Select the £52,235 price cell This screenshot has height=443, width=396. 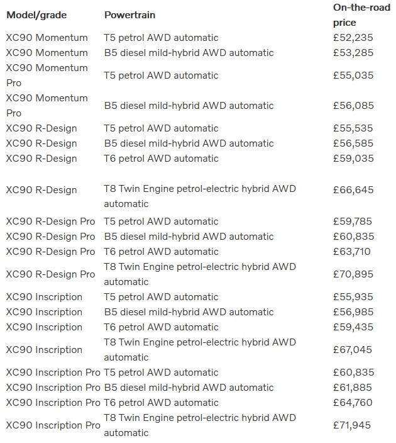tap(353, 38)
